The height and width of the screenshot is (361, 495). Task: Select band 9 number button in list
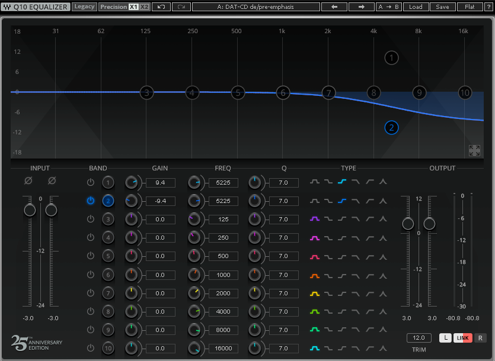tap(108, 330)
